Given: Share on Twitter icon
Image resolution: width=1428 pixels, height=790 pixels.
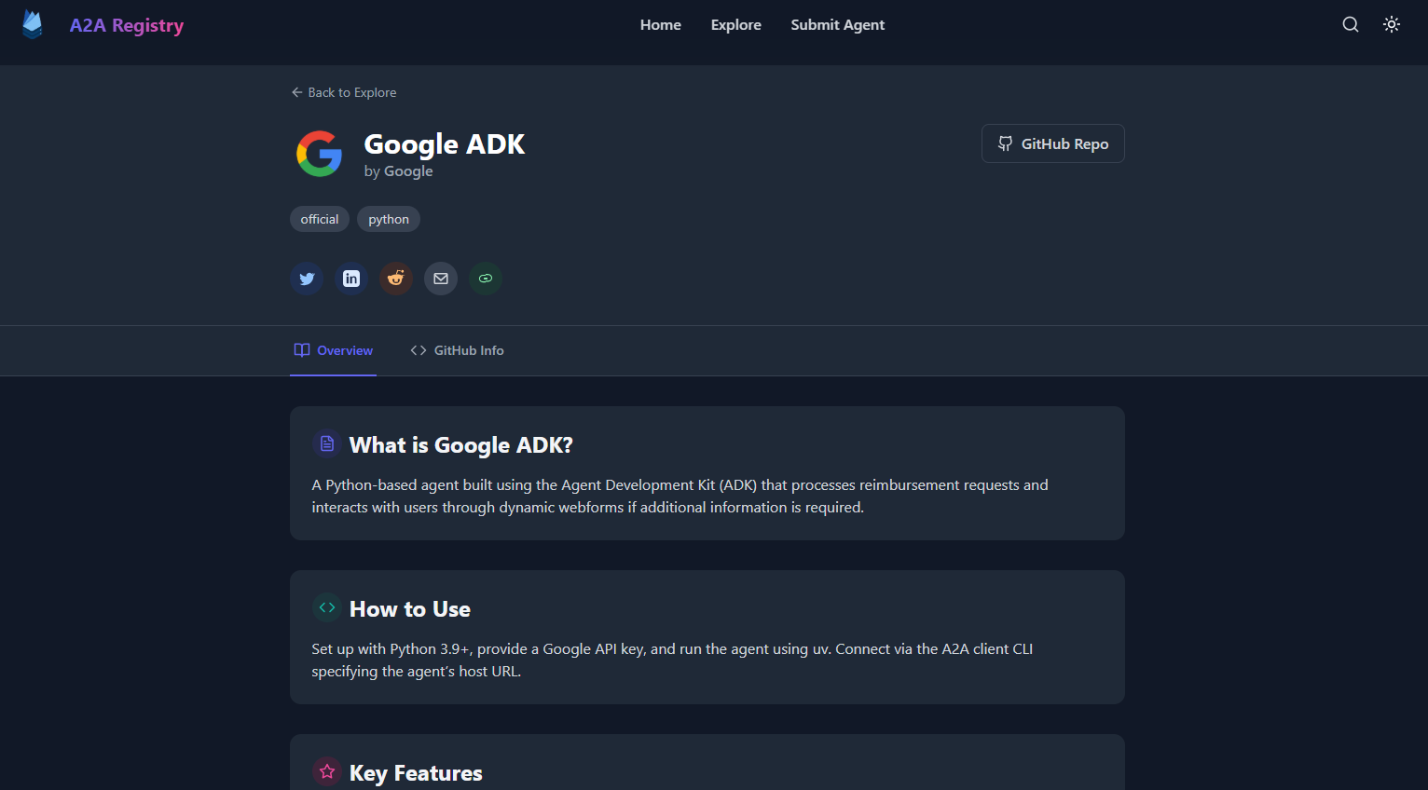Looking at the screenshot, I should (x=307, y=279).
